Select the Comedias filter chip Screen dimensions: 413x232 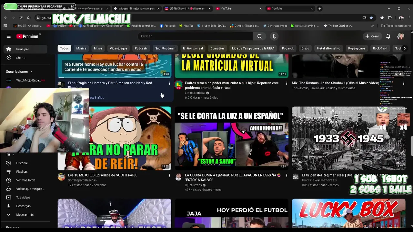tap(217, 48)
